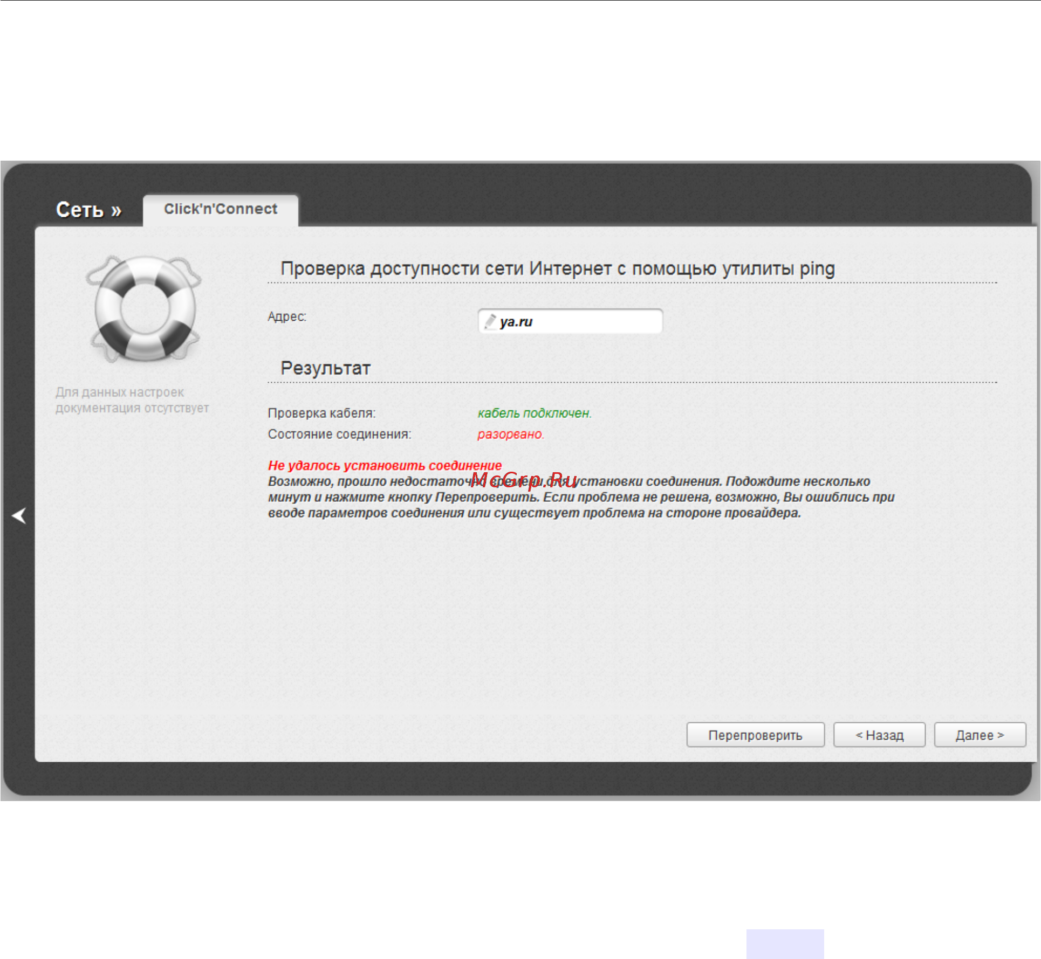This screenshot has height=959, width=1041.
Task: Select the text 'кабель подключен.'
Action: 535,413
